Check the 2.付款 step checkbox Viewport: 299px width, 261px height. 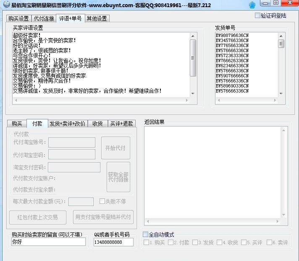171,243
